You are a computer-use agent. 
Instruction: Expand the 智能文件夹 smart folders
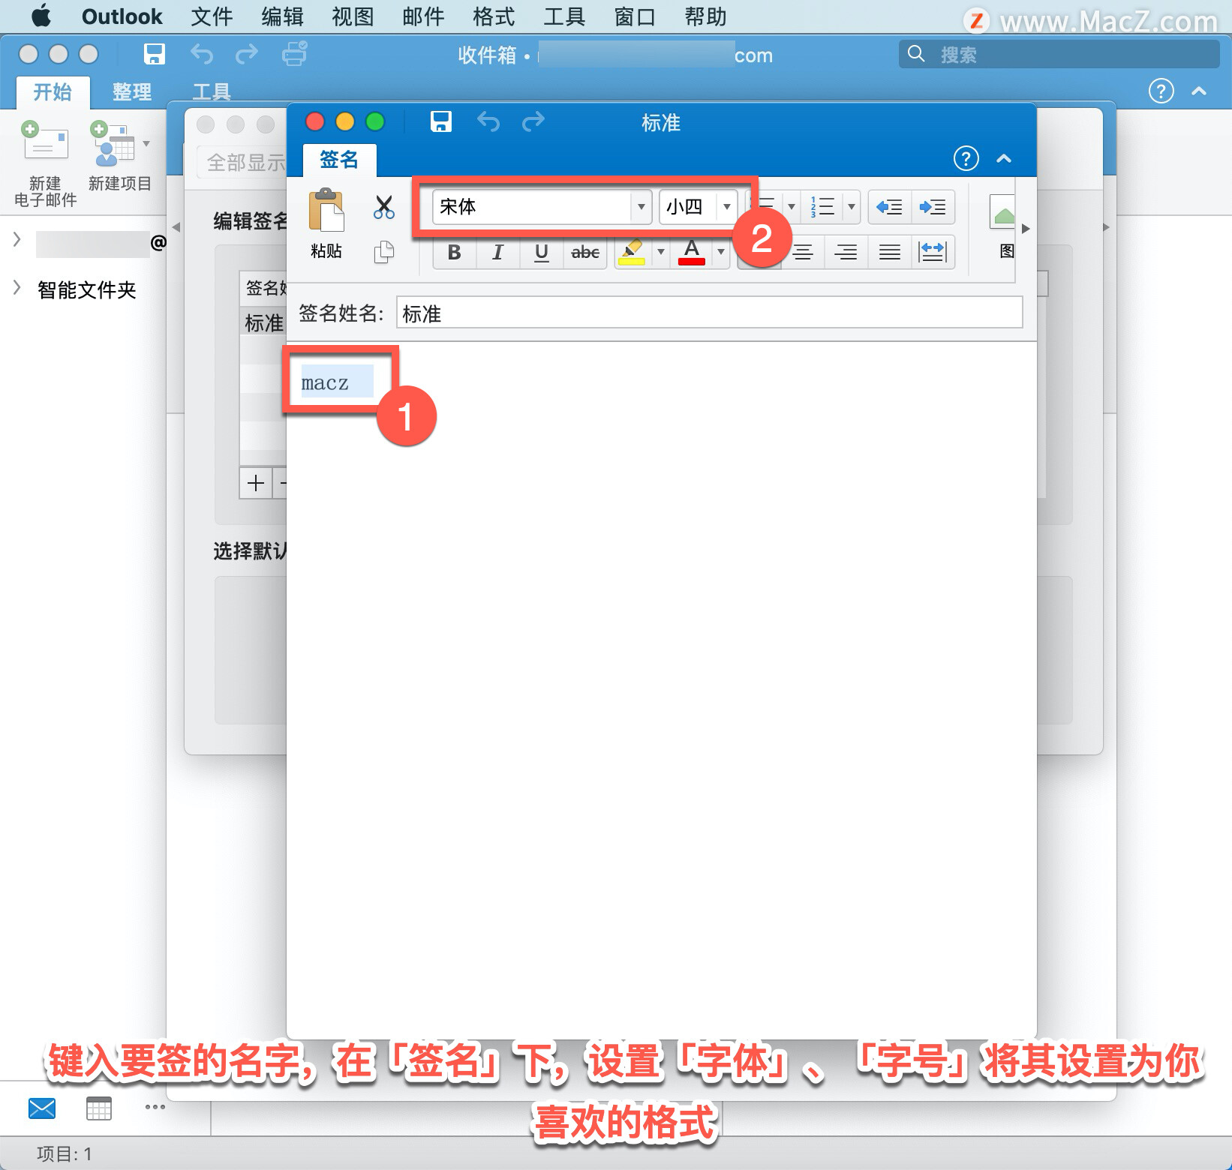pos(17,288)
